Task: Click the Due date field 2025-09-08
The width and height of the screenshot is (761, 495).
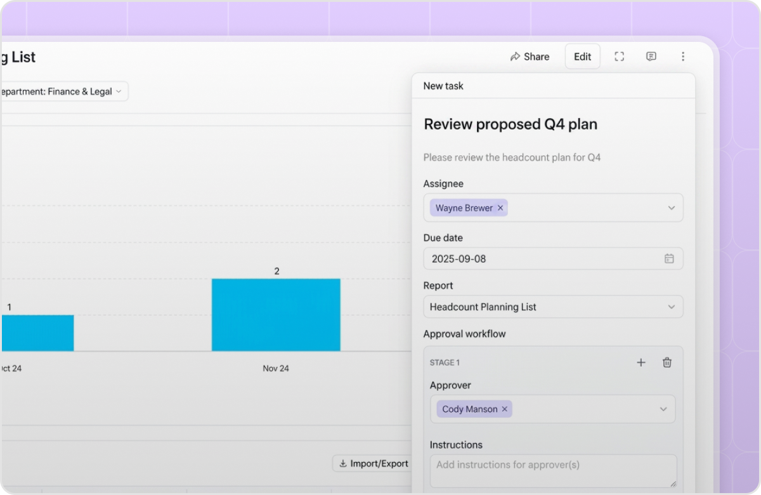Action: coord(553,258)
